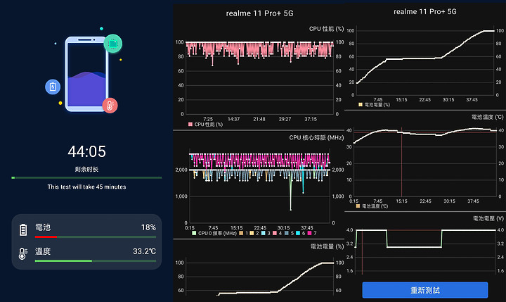Click the red vertical marker in temperature chart

point(401,162)
